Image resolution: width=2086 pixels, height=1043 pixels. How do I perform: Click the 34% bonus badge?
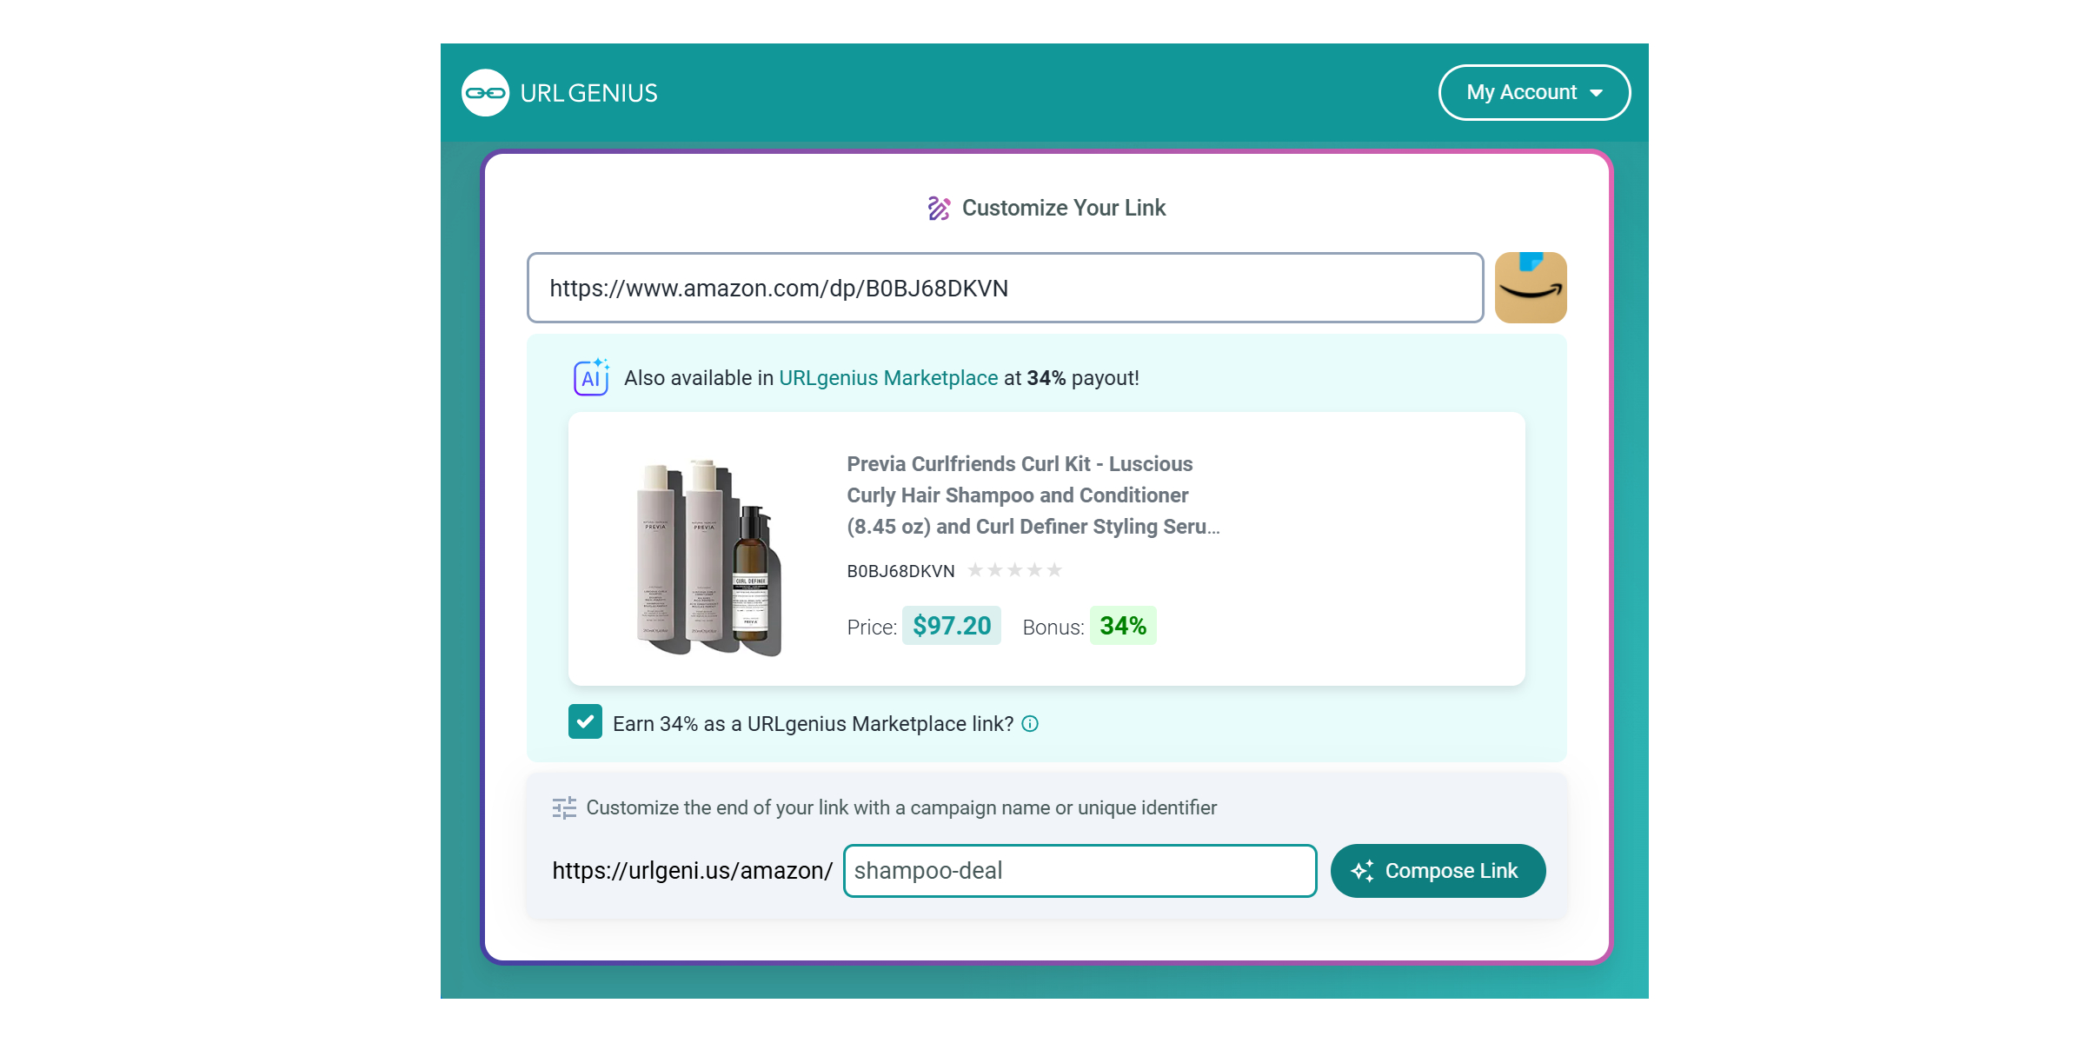(1123, 626)
